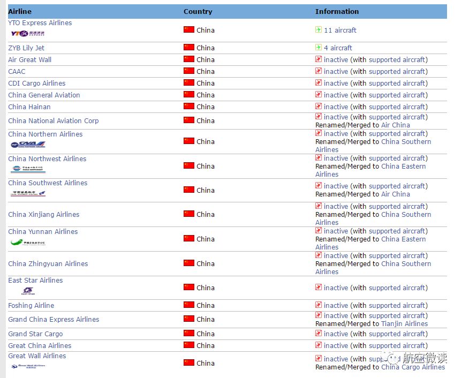The height and width of the screenshot is (378, 462).
Task: Follow the Tianjin Airlines merged link
Action: coord(404,323)
